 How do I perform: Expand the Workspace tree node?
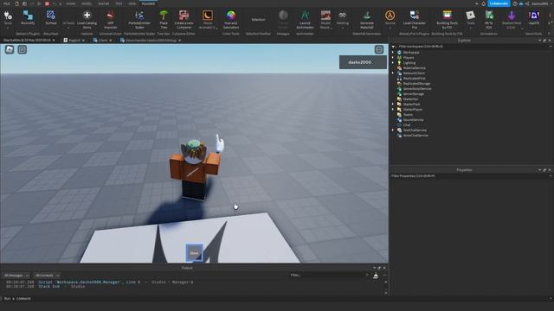[393, 52]
